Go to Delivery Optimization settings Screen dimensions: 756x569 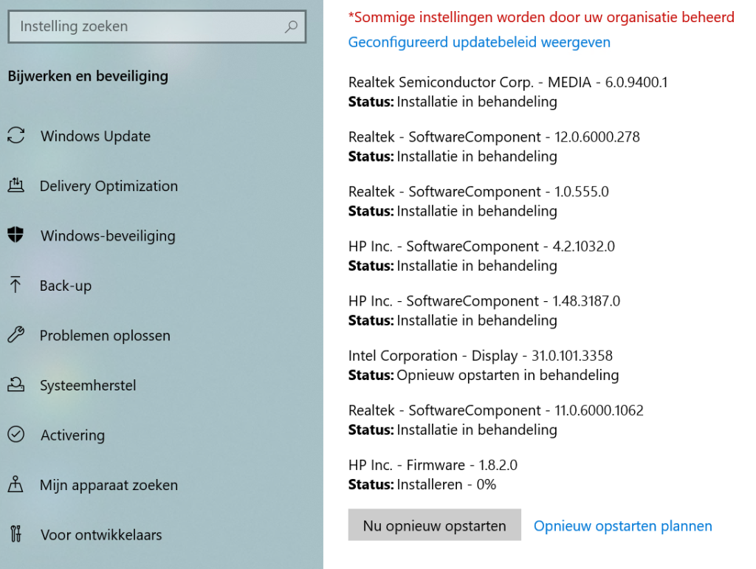click(x=109, y=187)
